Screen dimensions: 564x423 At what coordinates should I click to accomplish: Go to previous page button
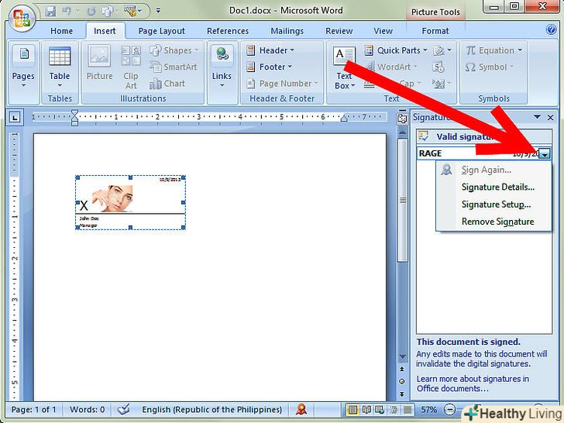coord(402,369)
